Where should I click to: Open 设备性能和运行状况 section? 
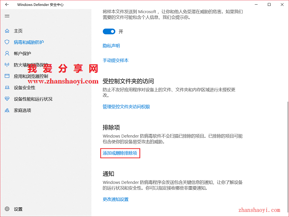click(33, 99)
